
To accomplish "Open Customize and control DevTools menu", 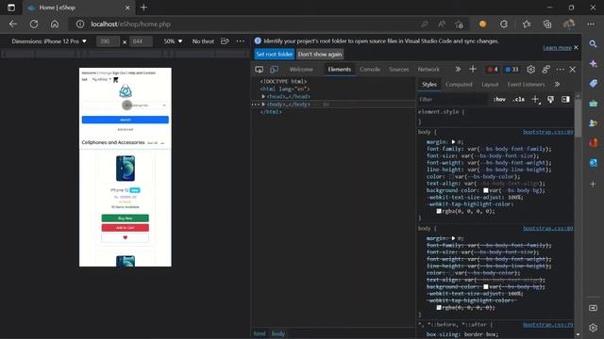I will [x=560, y=70].
